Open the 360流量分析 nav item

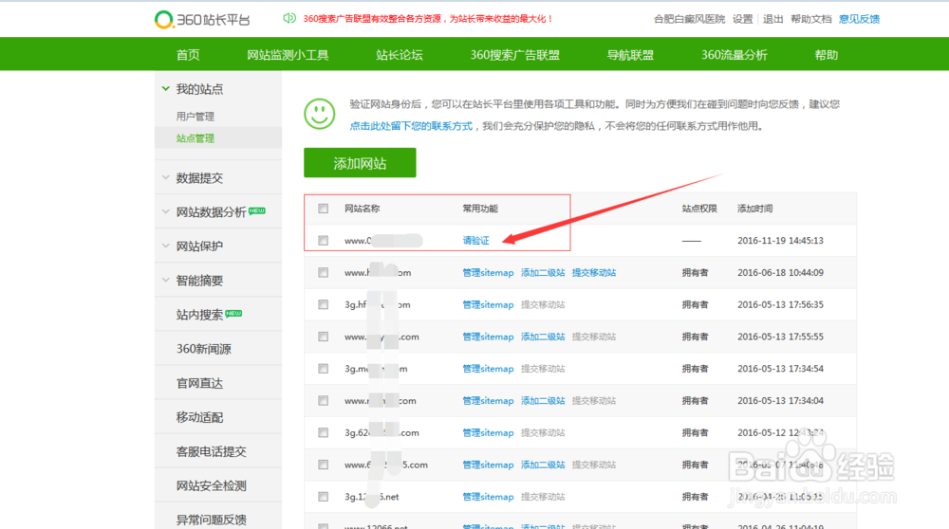[x=735, y=55]
